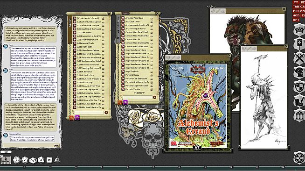Open image entry 'Portrait: Babau'
The height and width of the screenshot is (171, 305).
[132, 75]
